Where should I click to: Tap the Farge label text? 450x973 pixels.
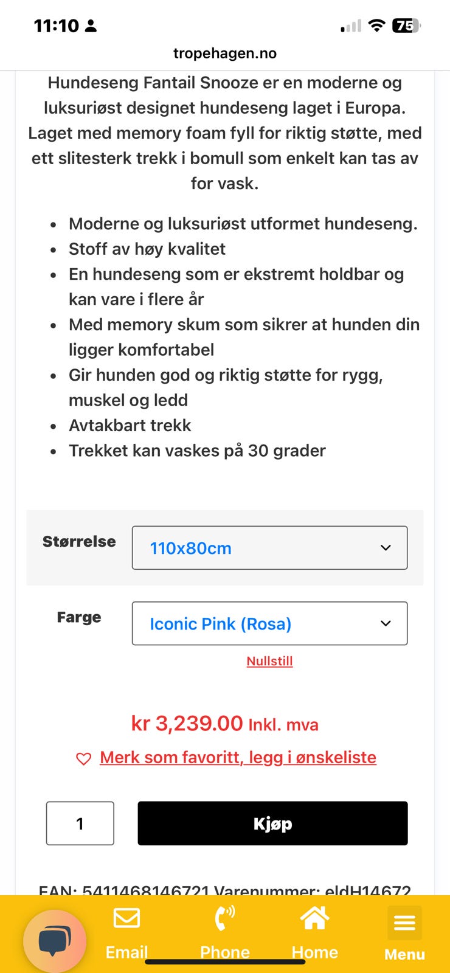(x=79, y=617)
